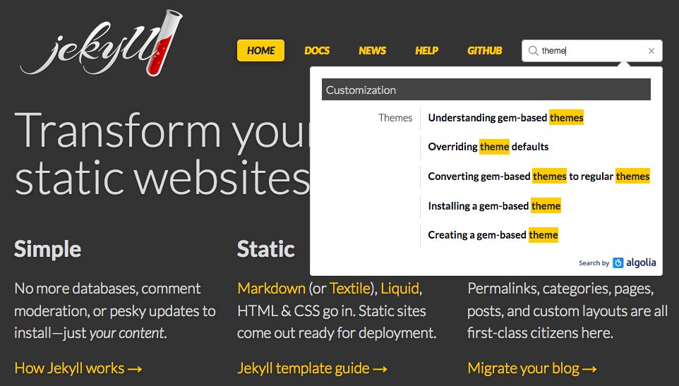Viewport: 679px width, 386px height.
Task: Follow the 'Migrate your blog' link
Action: pyautogui.click(x=532, y=368)
